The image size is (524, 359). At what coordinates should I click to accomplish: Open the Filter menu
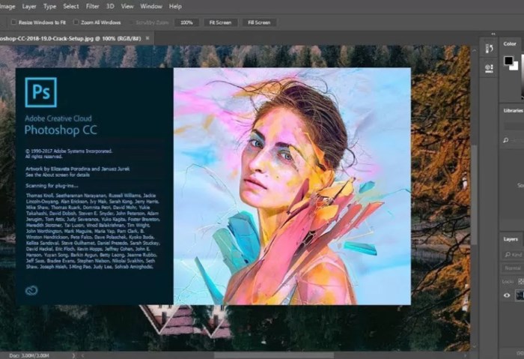click(x=92, y=6)
